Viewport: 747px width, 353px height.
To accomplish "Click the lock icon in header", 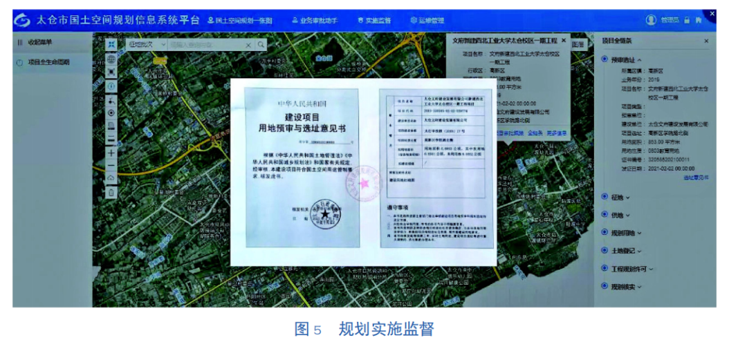I will click(x=687, y=20).
